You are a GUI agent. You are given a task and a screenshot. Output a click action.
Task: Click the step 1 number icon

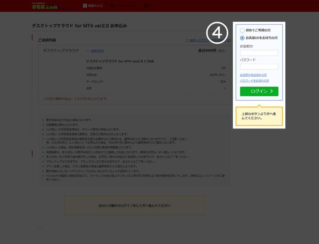click(x=85, y=6)
